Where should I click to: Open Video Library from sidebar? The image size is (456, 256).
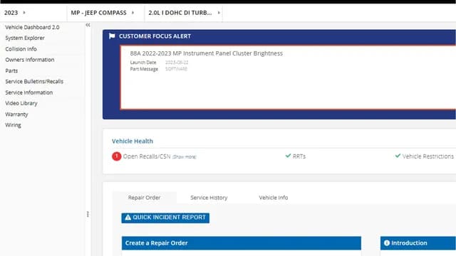(x=21, y=103)
